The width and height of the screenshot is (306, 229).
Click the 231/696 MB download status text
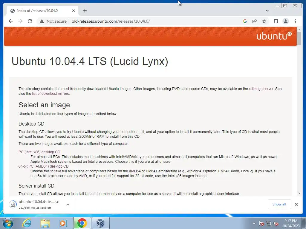(35, 208)
